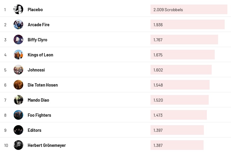Click the Editors artist avatar
231x152 pixels.
coord(18,130)
